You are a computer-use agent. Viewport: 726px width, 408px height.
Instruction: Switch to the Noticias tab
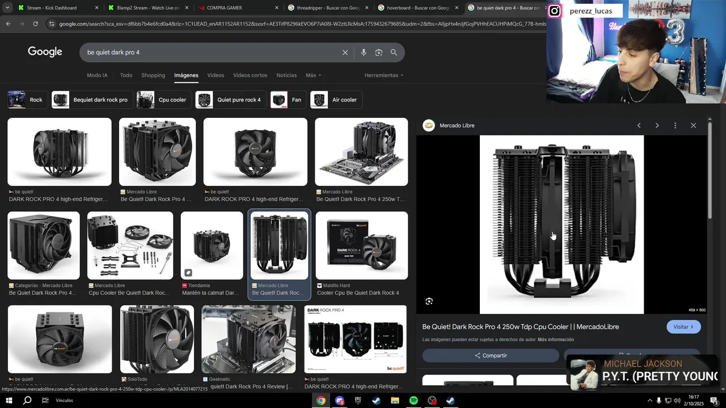[286, 75]
